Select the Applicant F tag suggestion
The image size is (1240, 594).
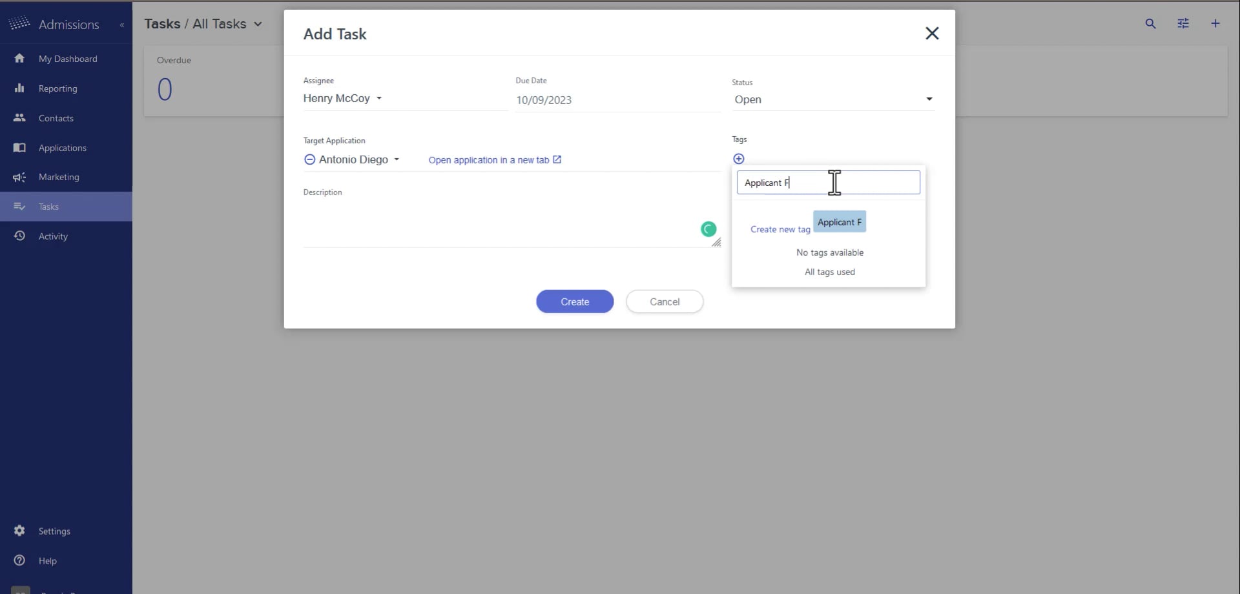[839, 221]
